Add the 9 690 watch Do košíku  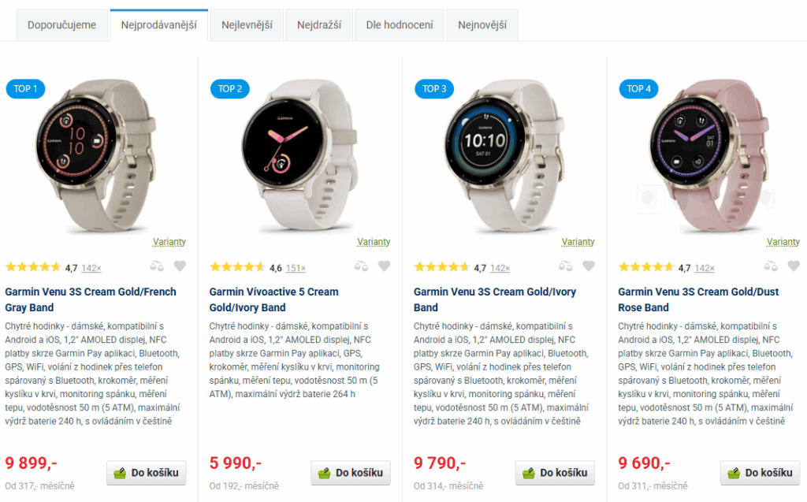pyautogui.click(x=761, y=473)
